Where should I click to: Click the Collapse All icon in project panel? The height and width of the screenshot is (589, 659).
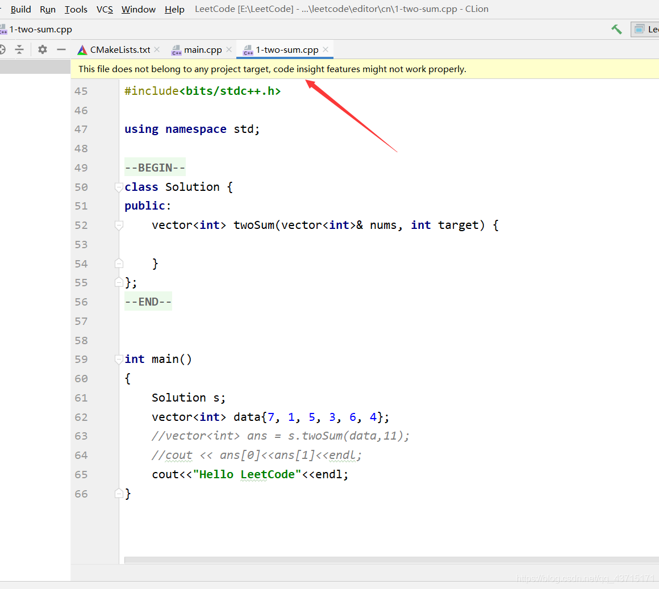click(x=19, y=50)
